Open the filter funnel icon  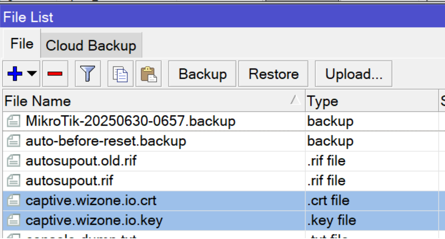pyautogui.click(x=88, y=74)
